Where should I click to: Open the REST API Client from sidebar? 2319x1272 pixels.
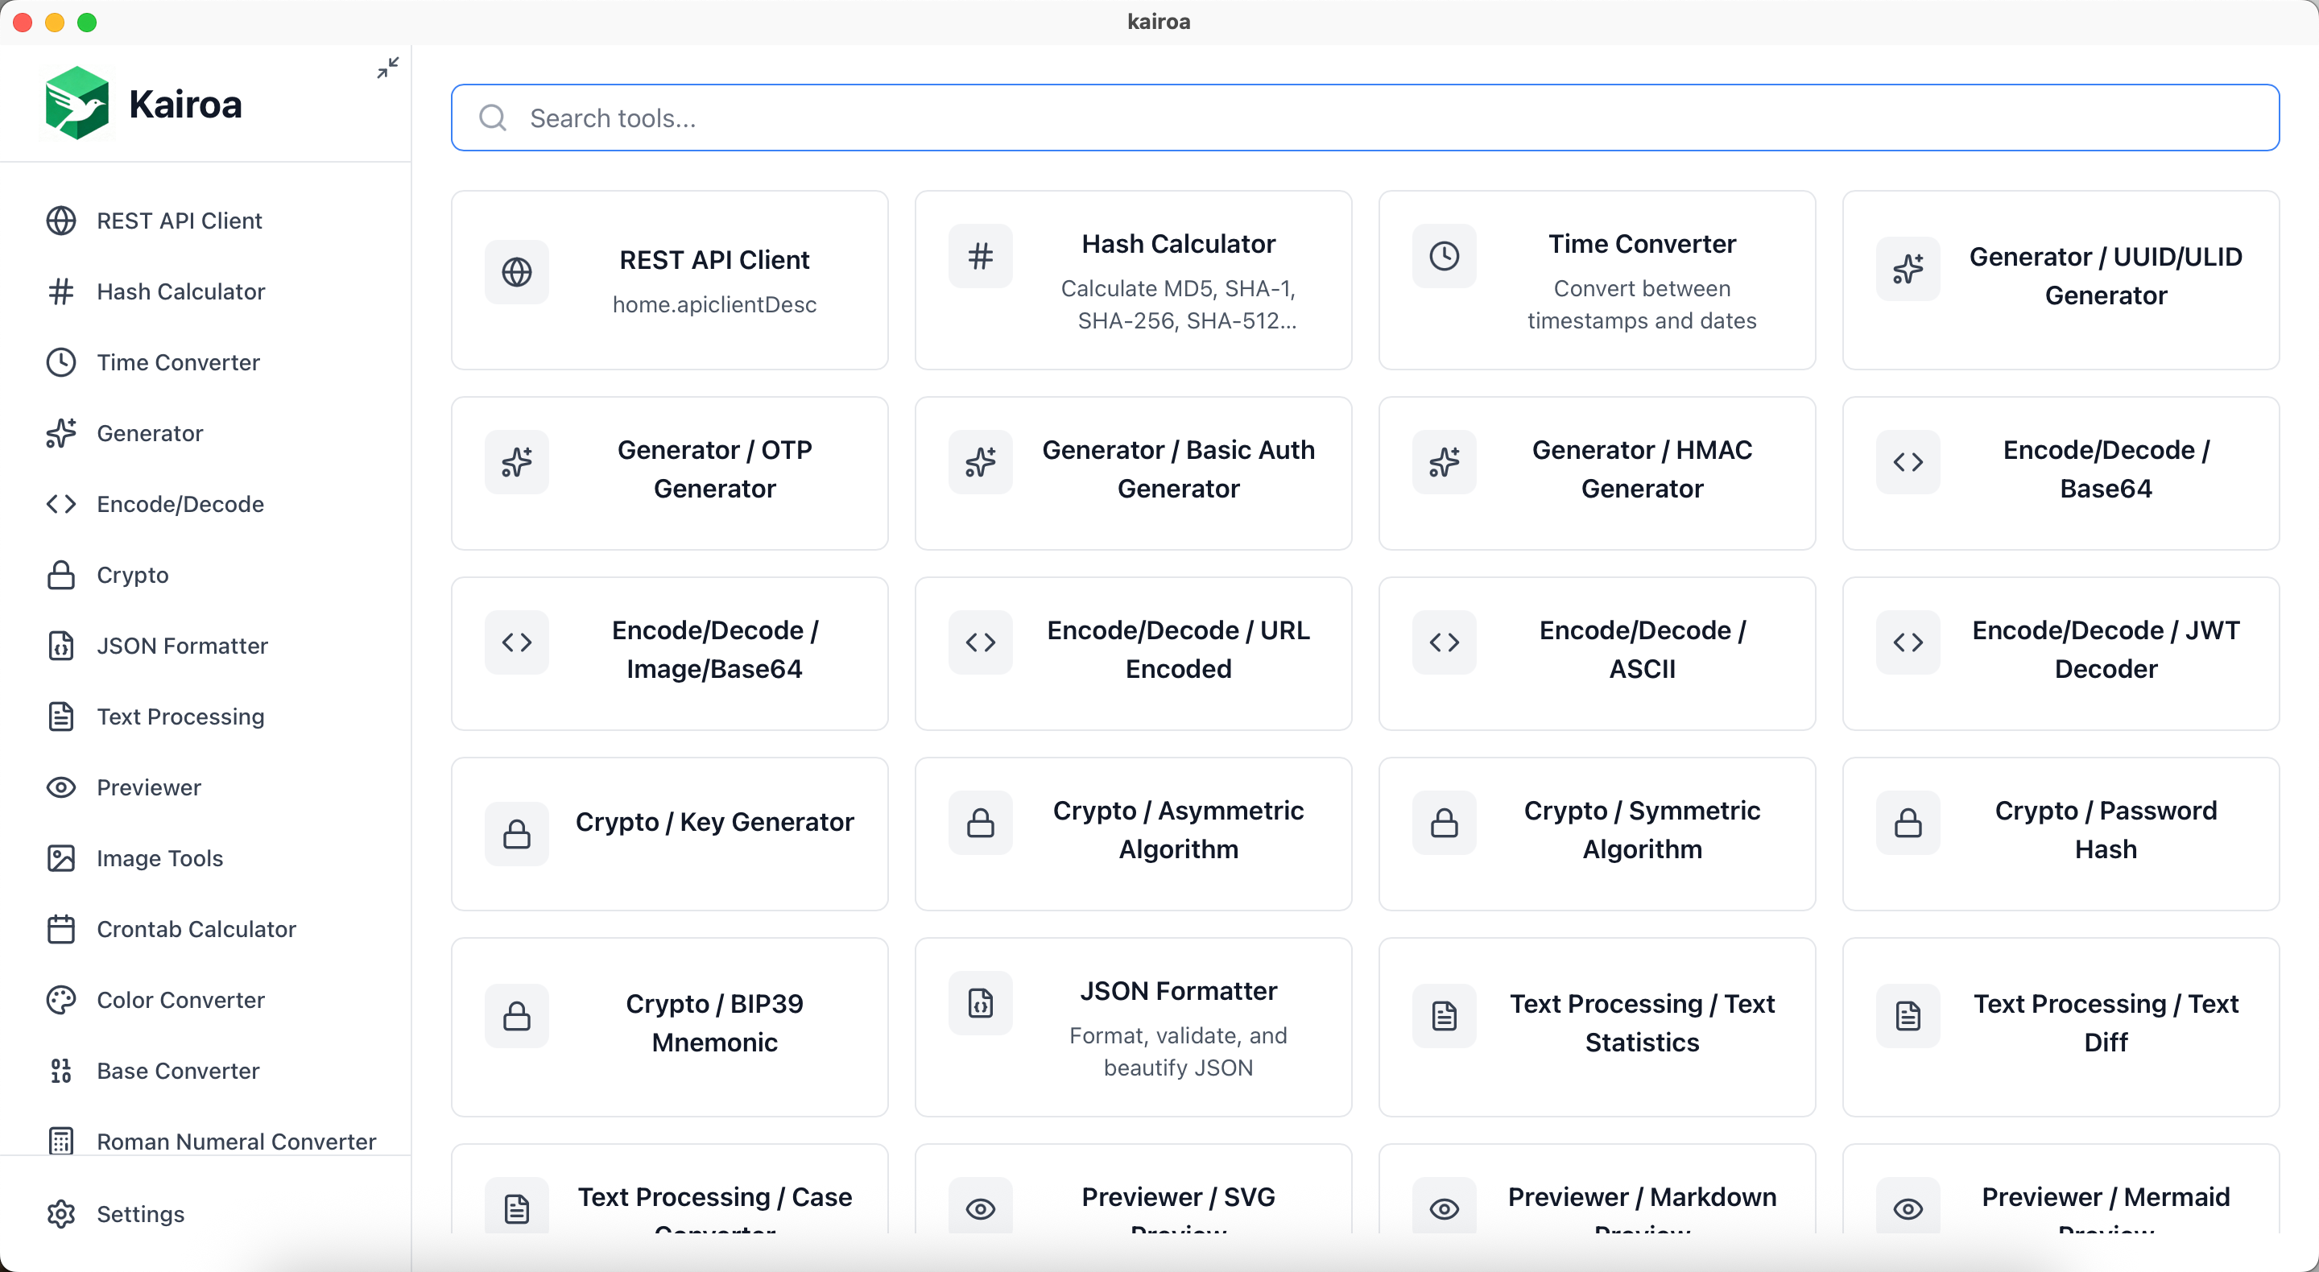(177, 221)
